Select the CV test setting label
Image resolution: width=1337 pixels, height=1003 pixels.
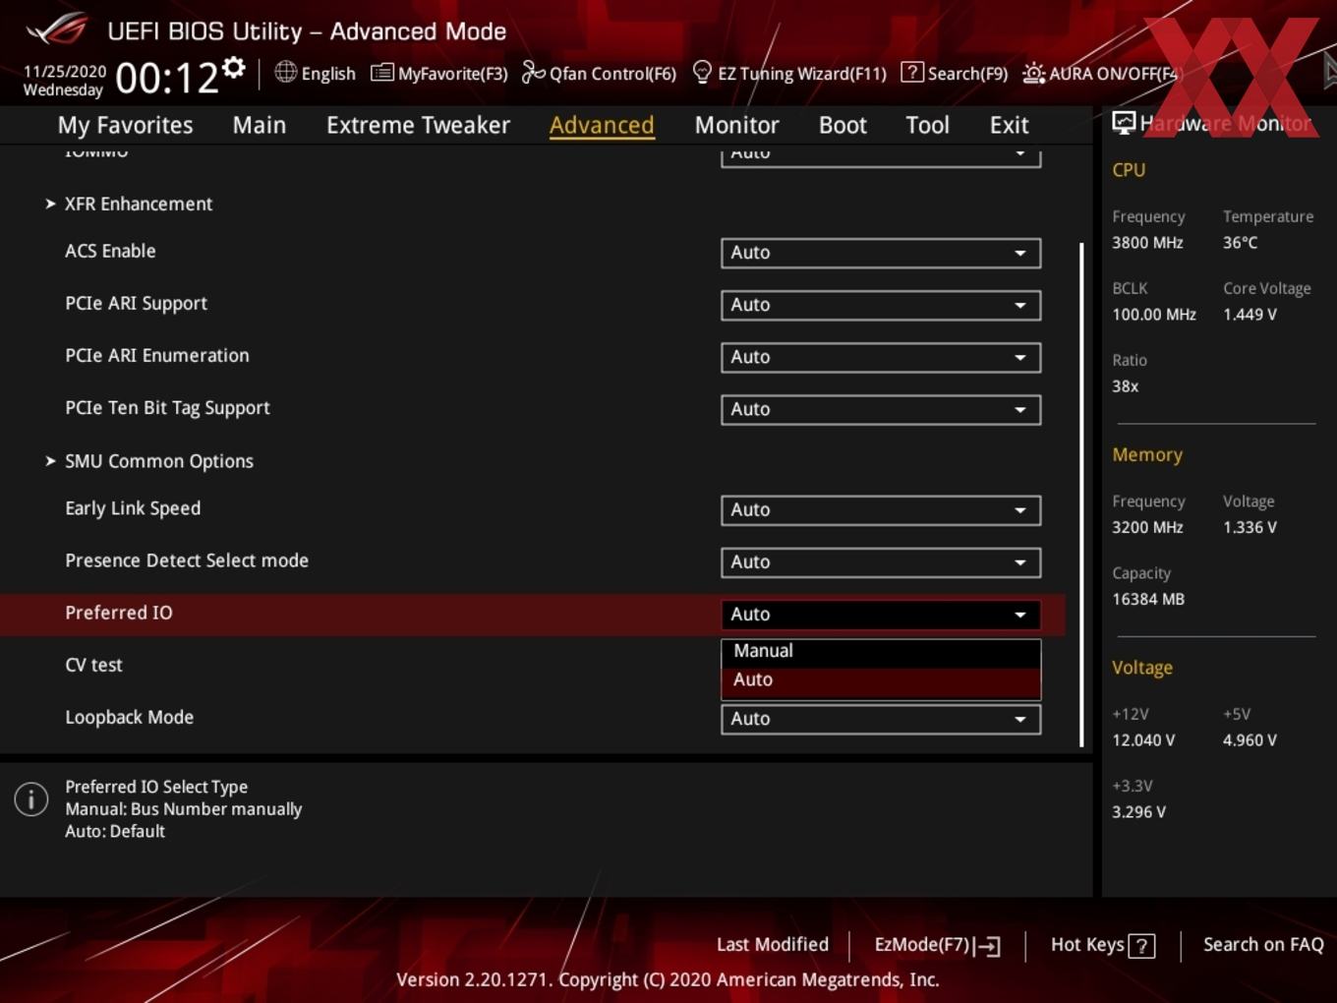tap(93, 666)
